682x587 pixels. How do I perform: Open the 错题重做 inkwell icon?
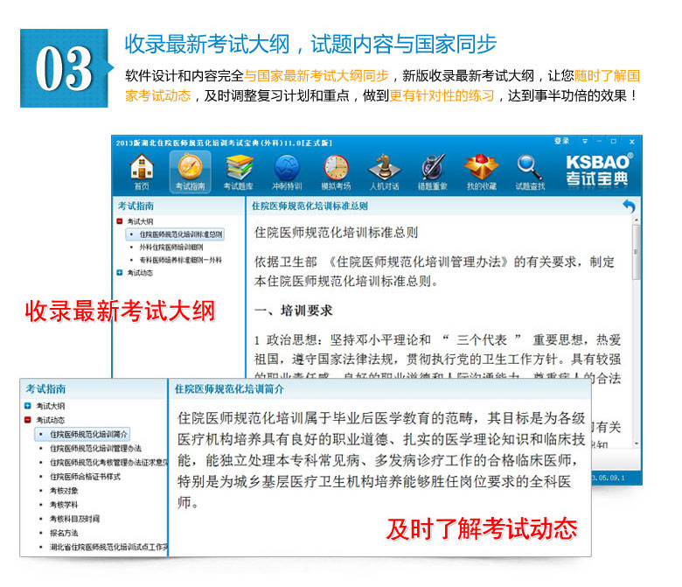pyautogui.click(x=432, y=171)
